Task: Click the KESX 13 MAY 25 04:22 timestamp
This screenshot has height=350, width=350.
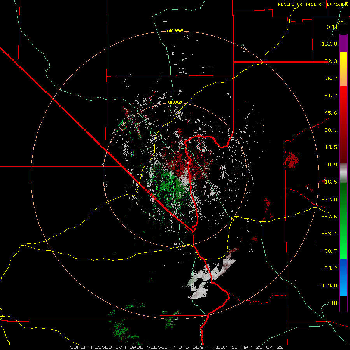Action: [248, 347]
